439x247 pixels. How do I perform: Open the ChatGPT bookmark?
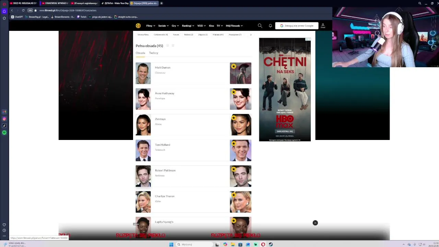click(17, 17)
